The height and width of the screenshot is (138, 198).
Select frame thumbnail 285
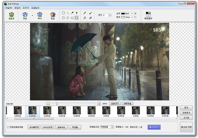[136, 110]
